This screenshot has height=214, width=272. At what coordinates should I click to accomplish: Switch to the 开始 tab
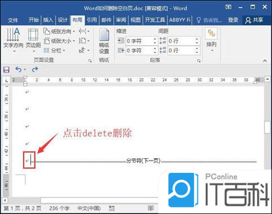(x=33, y=20)
